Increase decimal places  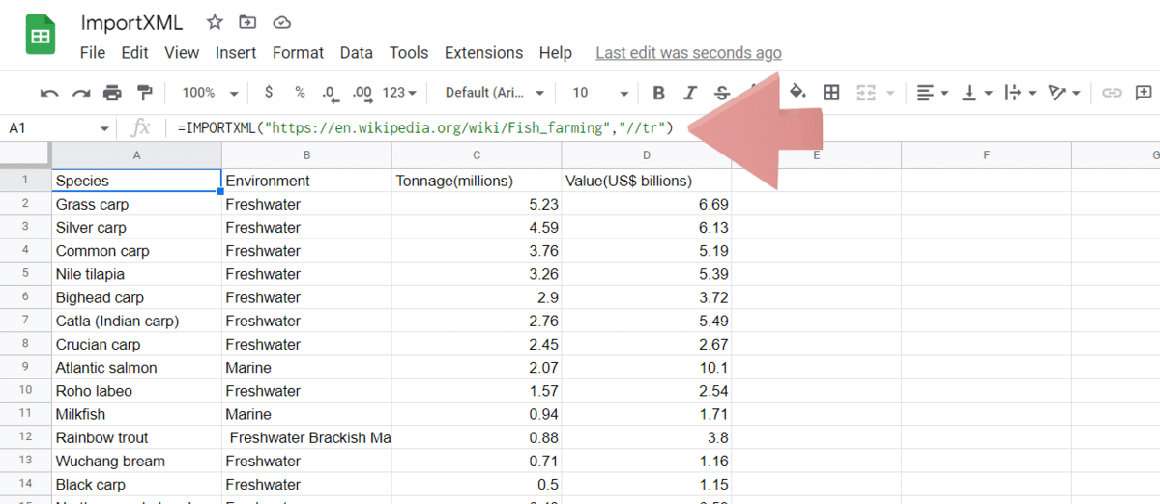pos(362,93)
